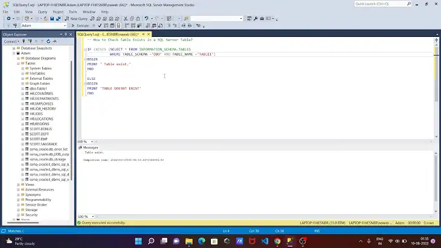441x248 pixels.
Task: Open the Tools menu
Action: coord(72,12)
